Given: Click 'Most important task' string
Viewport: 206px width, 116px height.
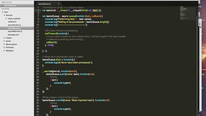Looking at the screenshot, I should [82, 100].
